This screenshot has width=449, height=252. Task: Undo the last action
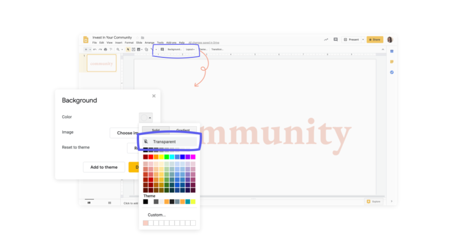click(x=95, y=49)
